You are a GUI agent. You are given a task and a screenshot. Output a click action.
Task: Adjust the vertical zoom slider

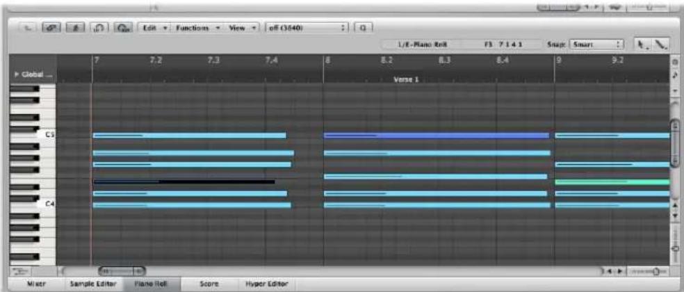pyautogui.click(x=675, y=248)
